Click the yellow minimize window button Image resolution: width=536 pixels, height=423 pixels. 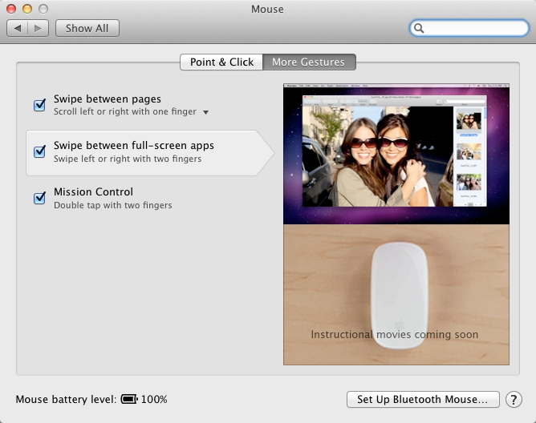click(27, 9)
